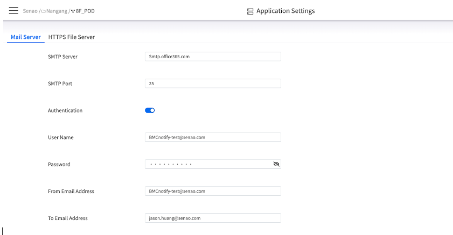Click the SMTP Server label

coord(63,57)
